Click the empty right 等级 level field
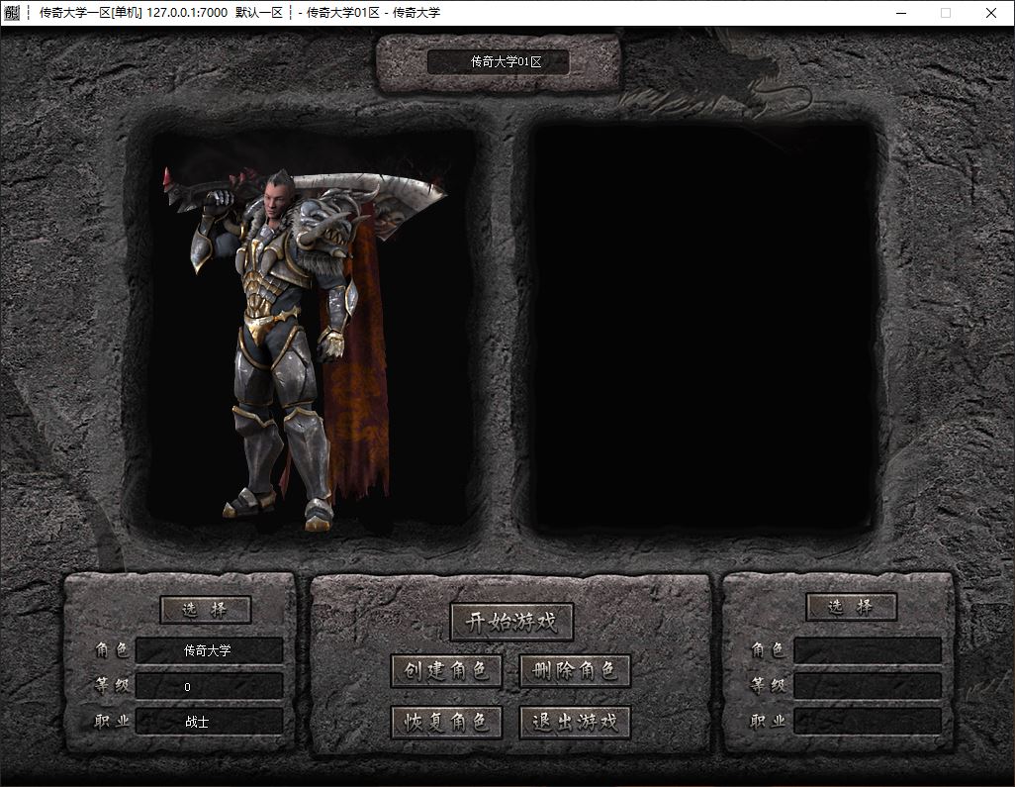This screenshot has height=787, width=1015. (868, 686)
